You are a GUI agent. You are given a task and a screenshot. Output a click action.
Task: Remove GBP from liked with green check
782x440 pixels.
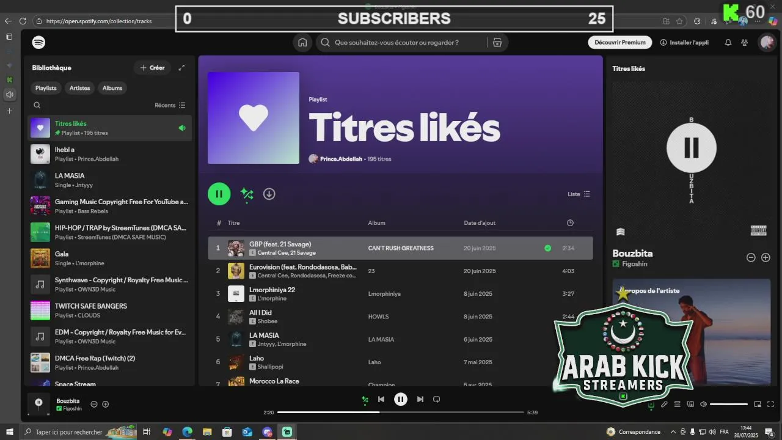pos(547,248)
